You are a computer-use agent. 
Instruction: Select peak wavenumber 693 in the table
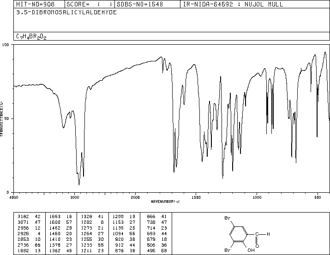(x=151, y=233)
